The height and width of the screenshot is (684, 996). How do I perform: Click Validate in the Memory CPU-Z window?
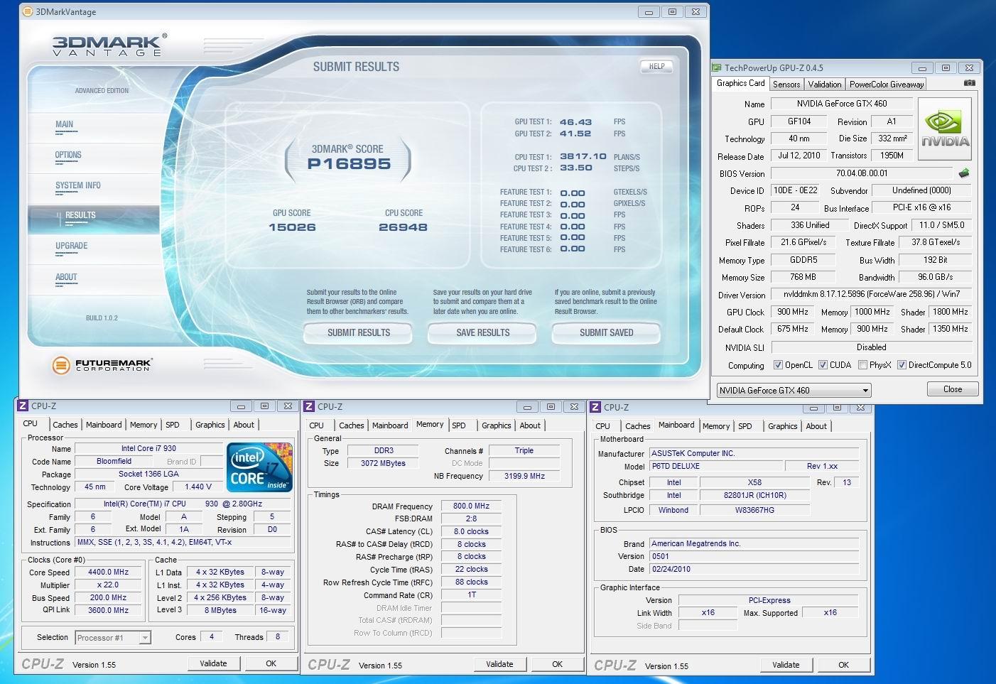click(x=499, y=664)
